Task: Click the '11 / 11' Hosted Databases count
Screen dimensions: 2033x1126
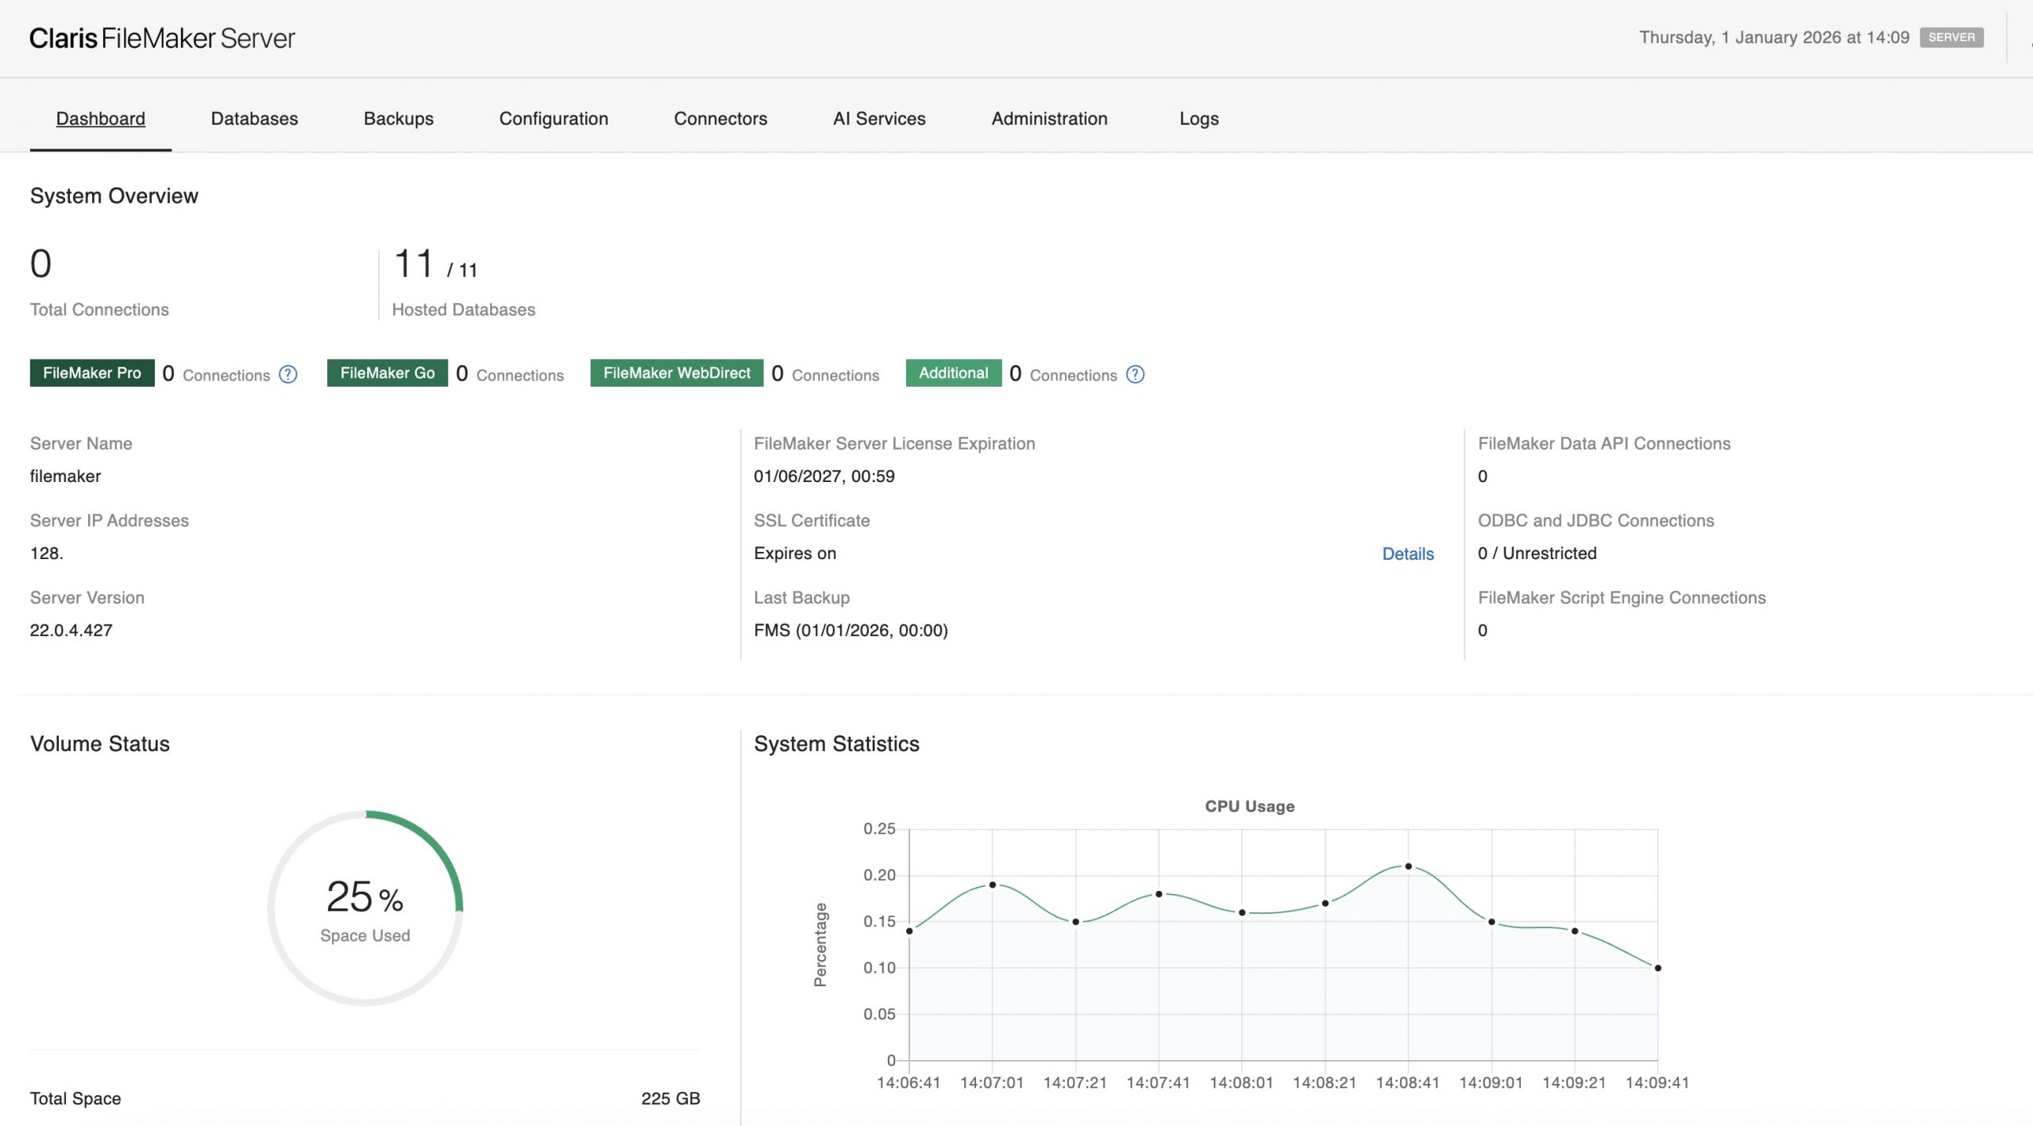Action: 436,264
